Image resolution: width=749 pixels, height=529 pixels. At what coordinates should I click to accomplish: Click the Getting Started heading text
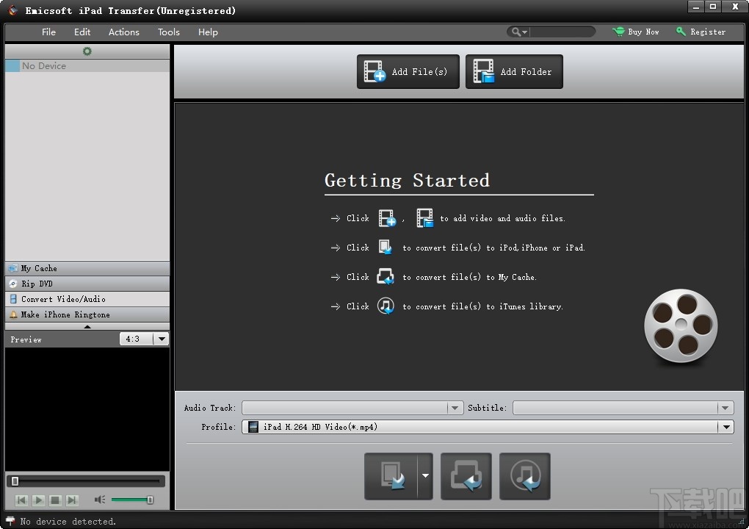point(407,180)
